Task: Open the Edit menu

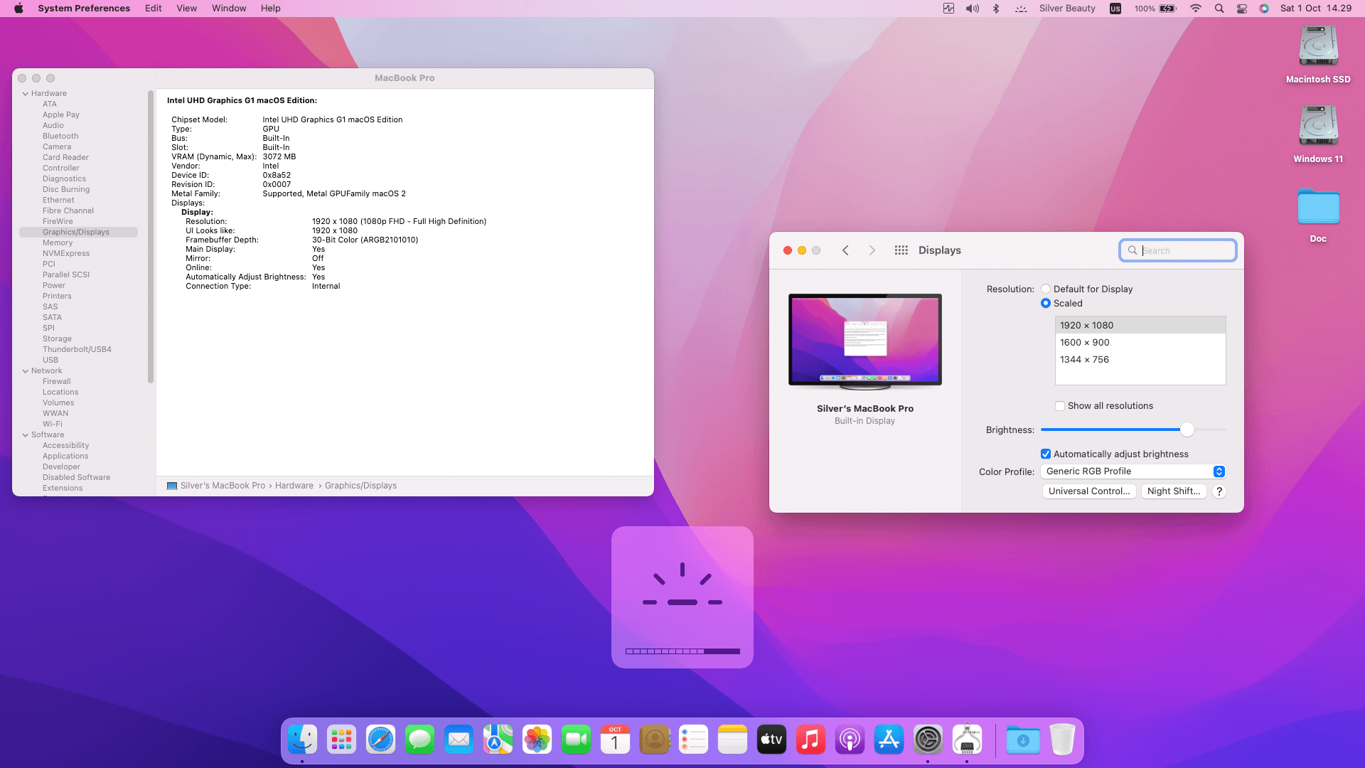Action: (154, 9)
